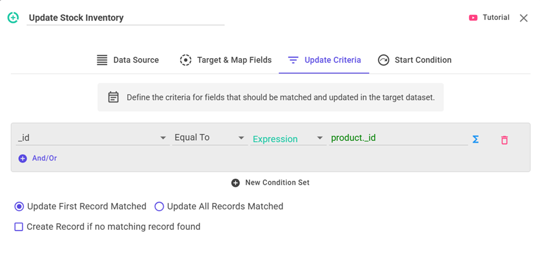Enable Create Record if no match found
The height and width of the screenshot is (264, 540).
click(19, 227)
